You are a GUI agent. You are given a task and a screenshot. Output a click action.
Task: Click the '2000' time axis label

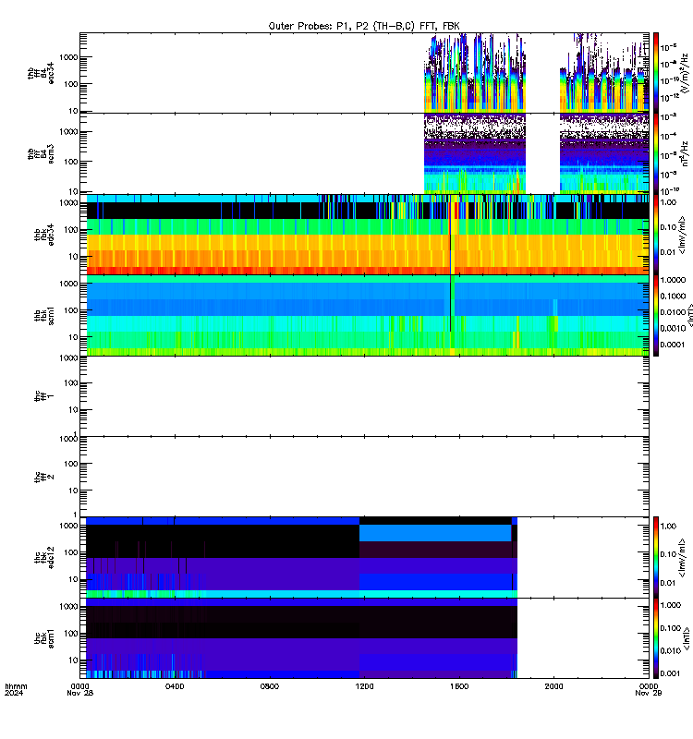[553, 686]
